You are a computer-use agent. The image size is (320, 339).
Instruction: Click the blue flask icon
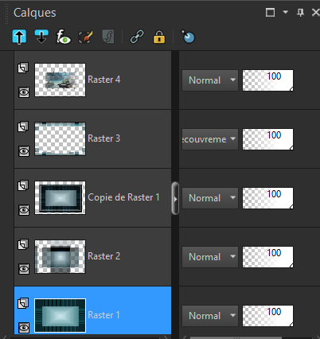[x=188, y=37]
